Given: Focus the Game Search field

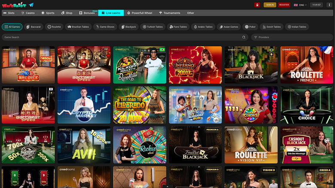Looking at the screenshot, I should (x=125, y=37).
